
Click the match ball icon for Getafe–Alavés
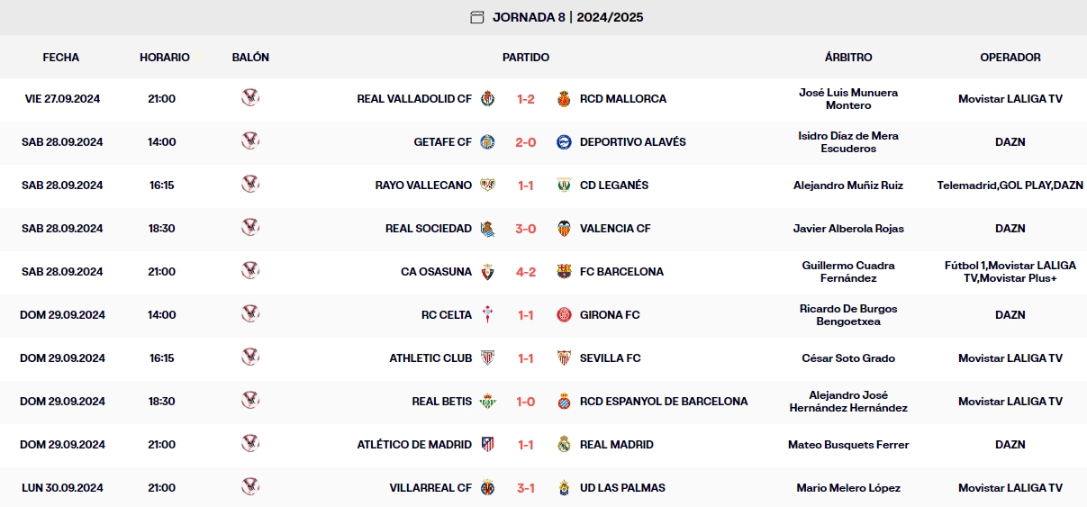tap(250, 141)
